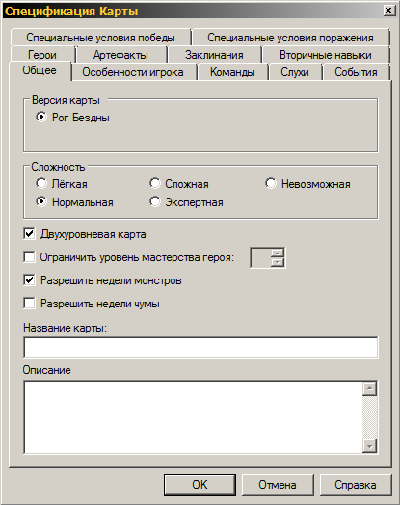
Task: Open the События tab
Action: pos(356,72)
